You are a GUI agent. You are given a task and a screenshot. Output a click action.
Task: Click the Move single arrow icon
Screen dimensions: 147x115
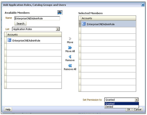coord(70,39)
